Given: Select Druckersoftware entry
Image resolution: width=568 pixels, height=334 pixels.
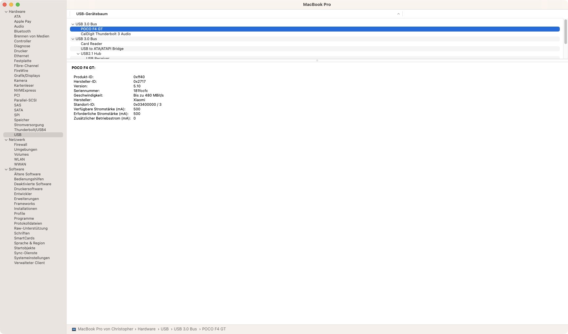Looking at the screenshot, I should [28, 189].
